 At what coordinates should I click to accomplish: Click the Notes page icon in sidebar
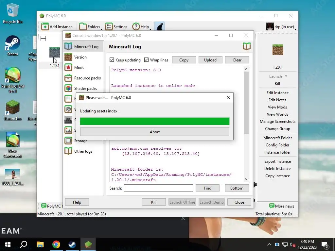pyautogui.click(x=68, y=99)
